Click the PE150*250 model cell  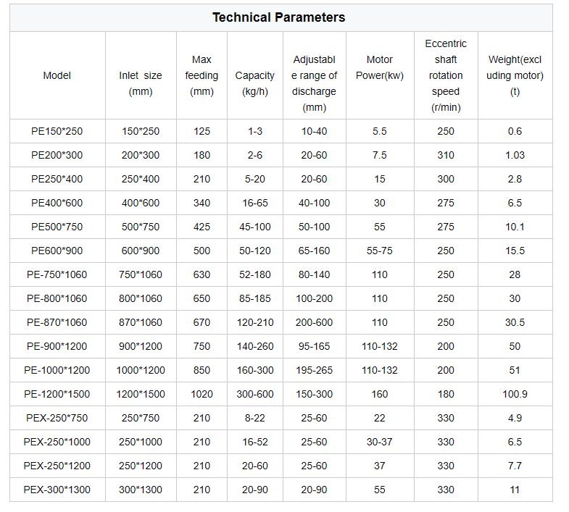[x=57, y=131]
